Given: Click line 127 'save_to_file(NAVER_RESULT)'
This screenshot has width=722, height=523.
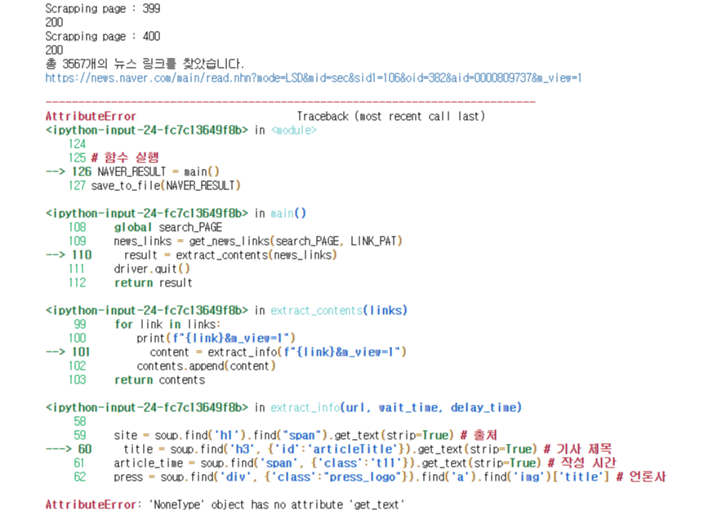Looking at the screenshot, I should pyautogui.click(x=166, y=185).
